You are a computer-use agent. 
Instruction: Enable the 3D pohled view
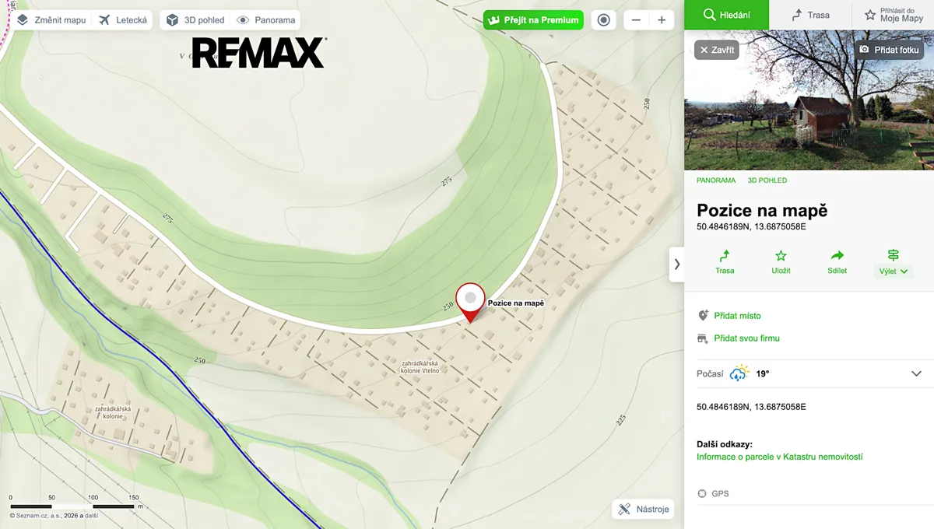coord(195,20)
